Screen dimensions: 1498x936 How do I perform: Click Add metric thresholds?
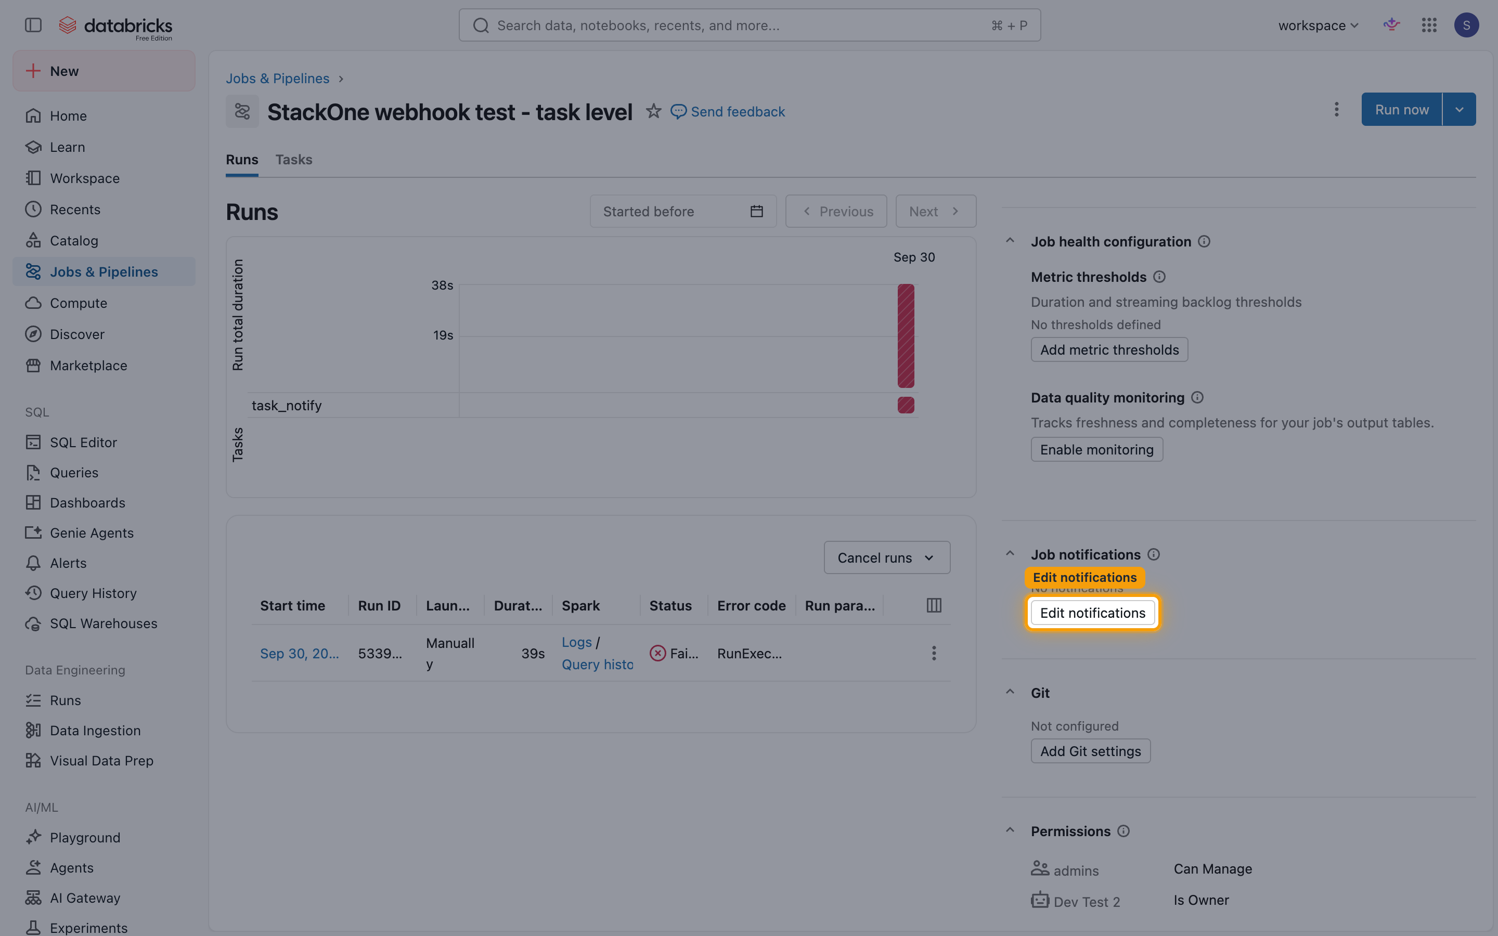click(x=1109, y=350)
